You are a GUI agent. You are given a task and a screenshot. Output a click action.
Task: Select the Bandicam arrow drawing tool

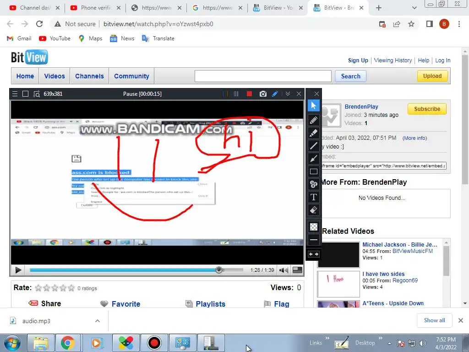point(313,159)
